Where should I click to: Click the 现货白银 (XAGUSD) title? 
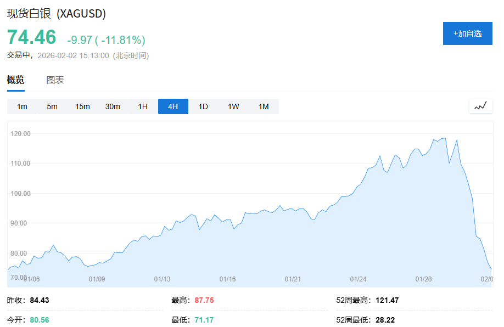click(57, 14)
